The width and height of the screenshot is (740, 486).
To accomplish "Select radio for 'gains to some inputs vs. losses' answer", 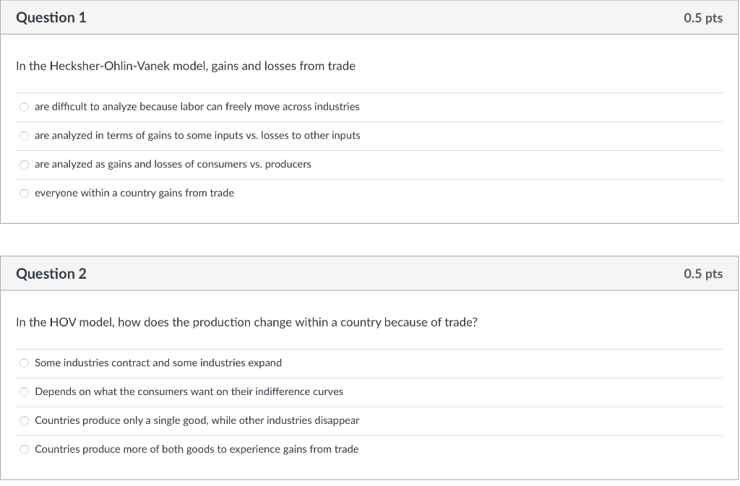I will point(24,136).
